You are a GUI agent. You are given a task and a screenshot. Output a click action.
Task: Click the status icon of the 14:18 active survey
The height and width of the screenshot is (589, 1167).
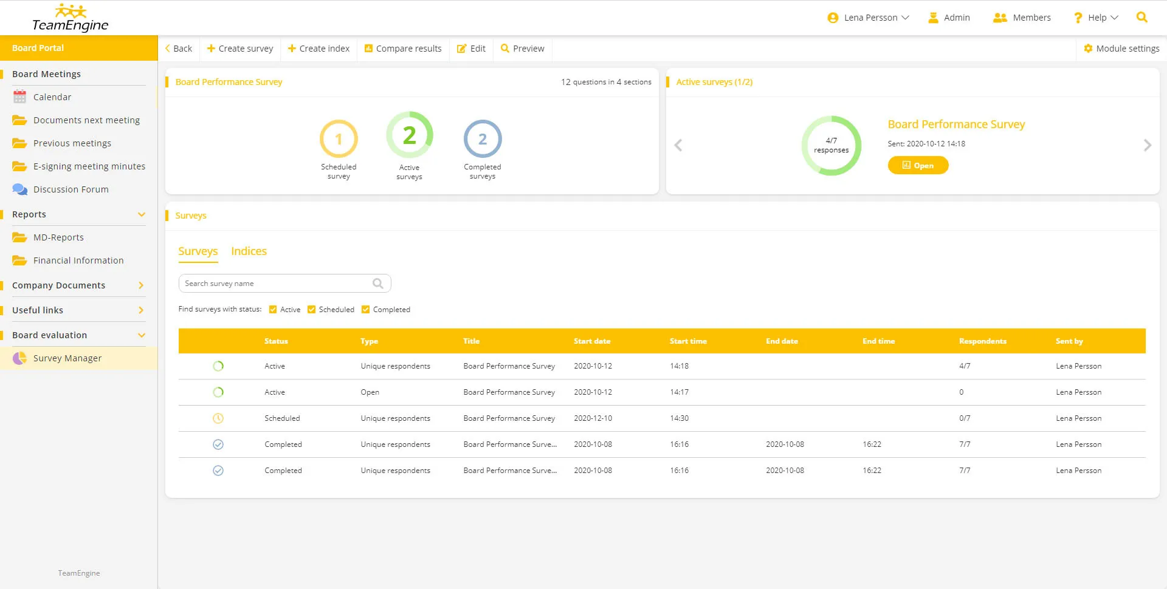[218, 366]
